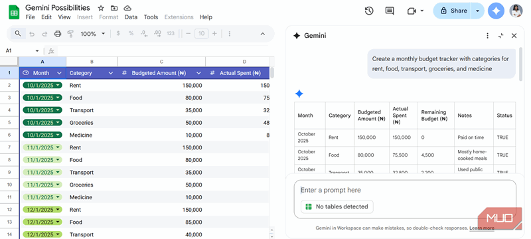Open version history clock icon
This screenshot has width=531, height=239.
pyautogui.click(x=369, y=11)
